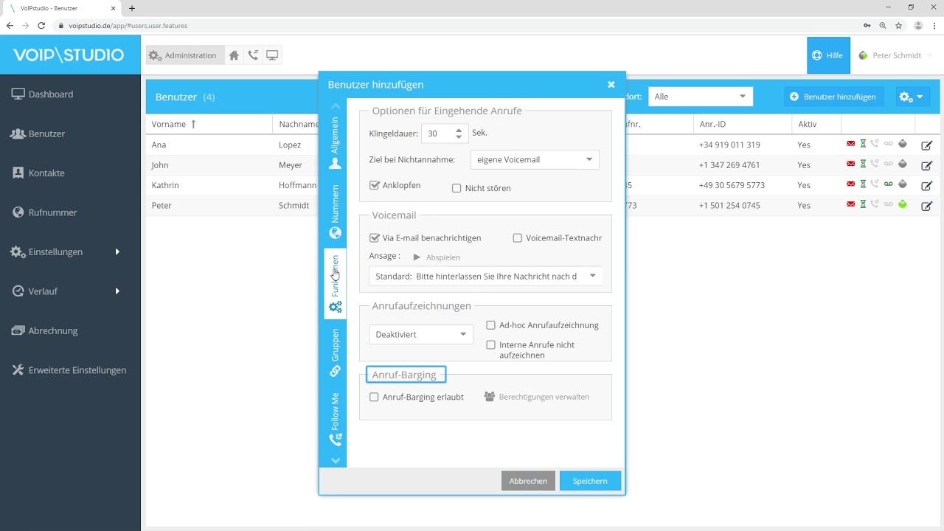Click the grey status dot in Kathrin's row

click(903, 184)
